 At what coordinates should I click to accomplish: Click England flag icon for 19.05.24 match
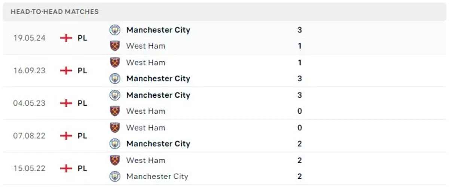click(x=66, y=38)
